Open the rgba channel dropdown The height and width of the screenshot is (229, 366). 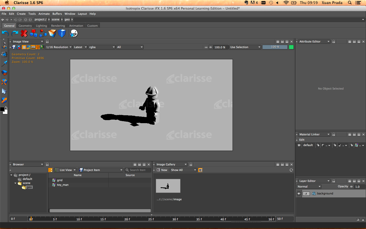[102, 47]
